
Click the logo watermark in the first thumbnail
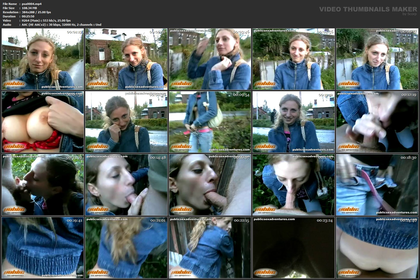14,84
